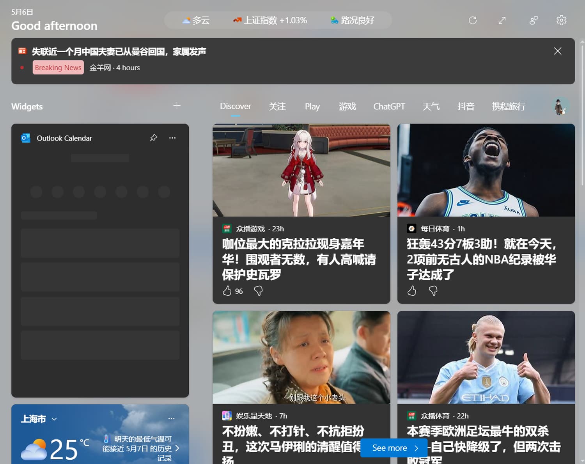Viewport: 585px width, 464px height.
Task: Dismiss the breaking news banner
Action: [557, 51]
